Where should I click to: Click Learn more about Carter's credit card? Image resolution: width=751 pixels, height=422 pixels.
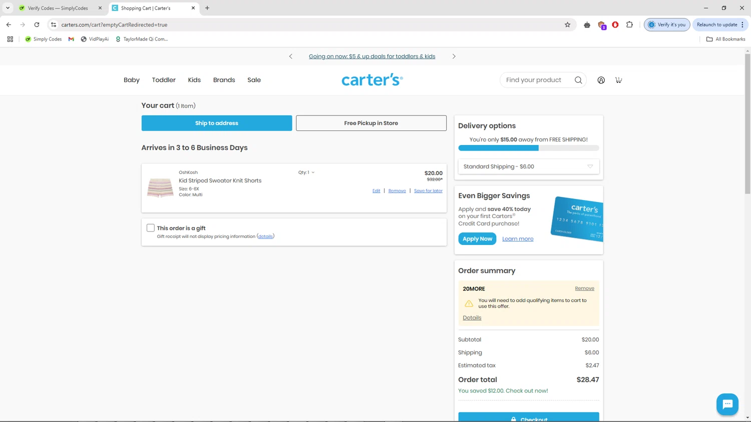518,239
